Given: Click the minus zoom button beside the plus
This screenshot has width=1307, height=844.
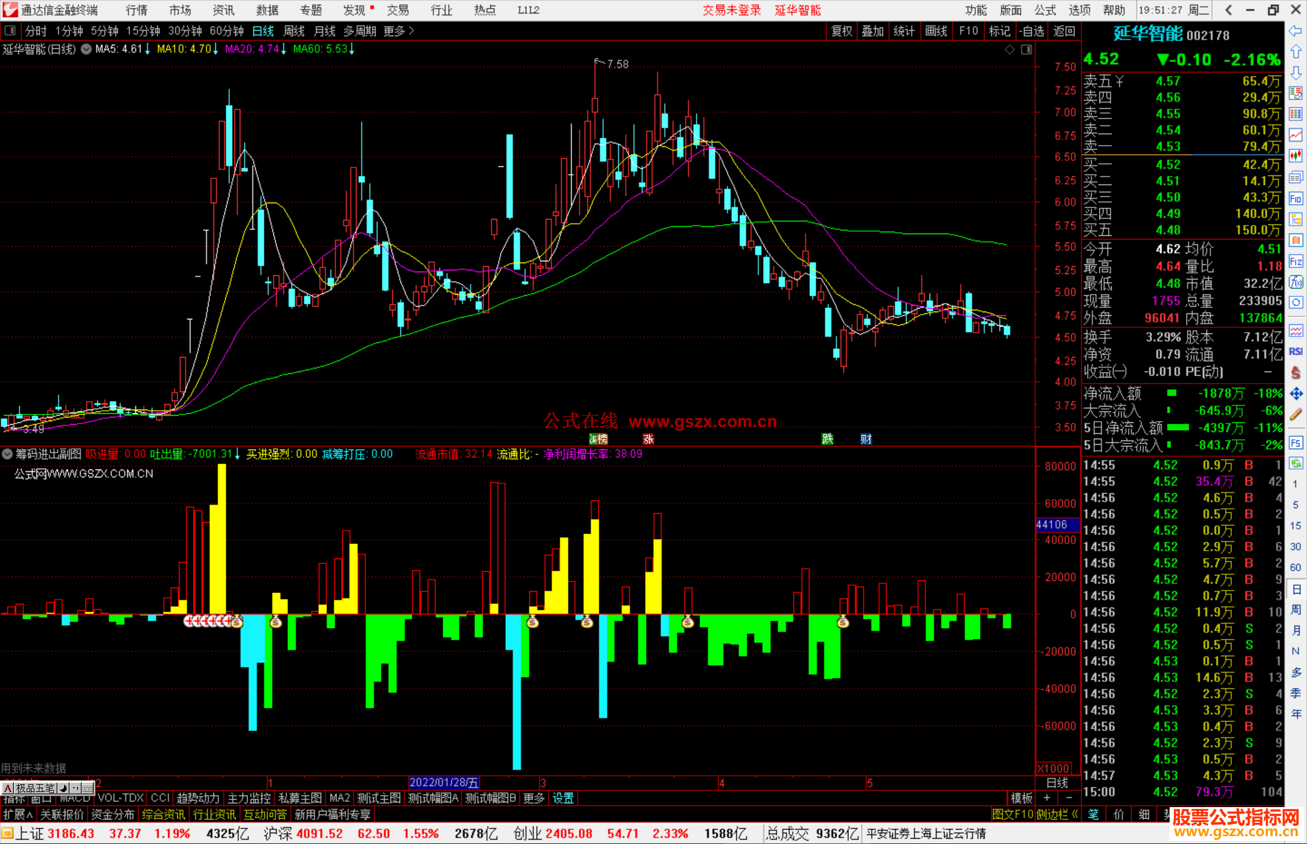Looking at the screenshot, I should (1069, 798).
